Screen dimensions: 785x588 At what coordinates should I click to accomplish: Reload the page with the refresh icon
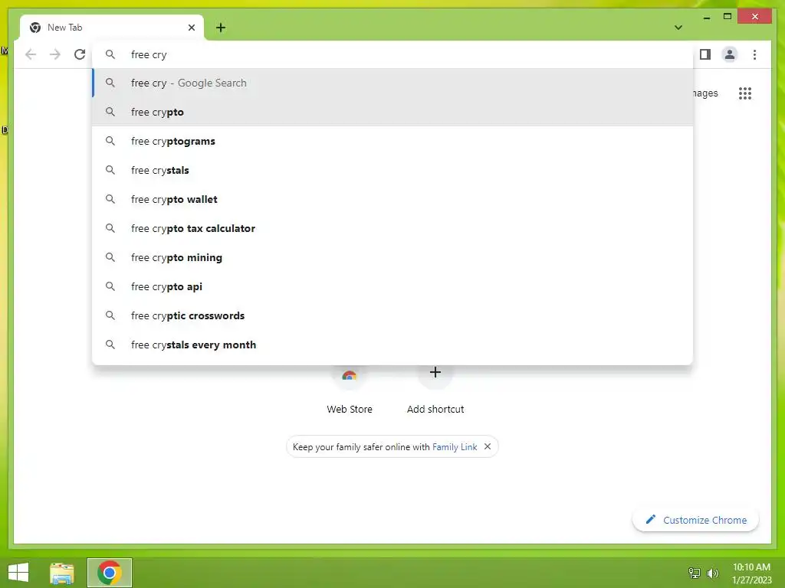click(80, 54)
